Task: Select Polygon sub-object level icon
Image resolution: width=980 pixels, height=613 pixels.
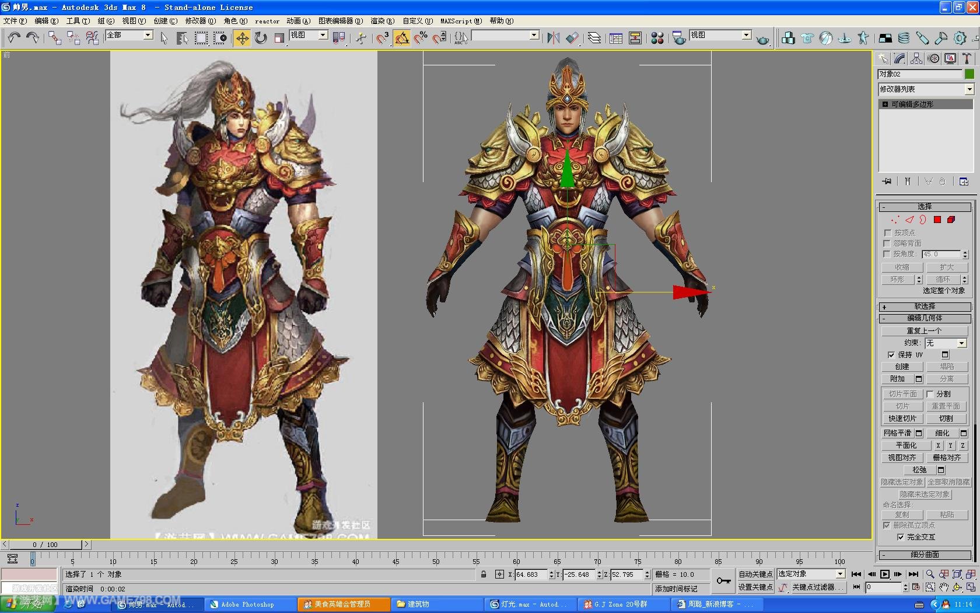Action: tap(937, 220)
